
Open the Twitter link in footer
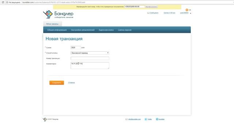click(x=150, y=119)
